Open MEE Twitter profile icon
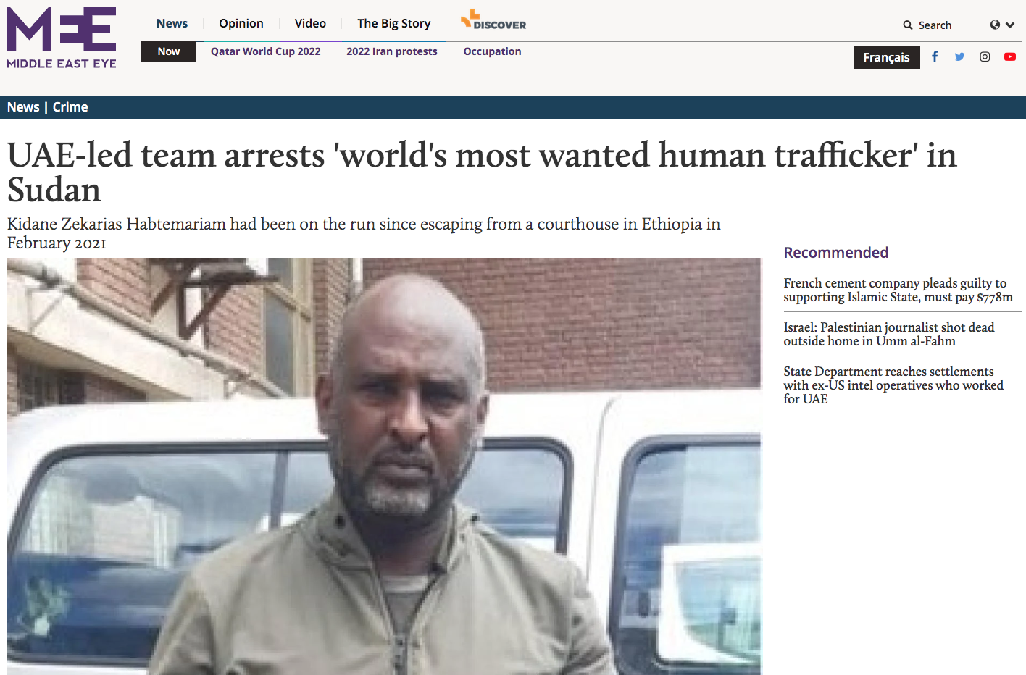Screen dimensions: 1026x675 tap(959, 56)
